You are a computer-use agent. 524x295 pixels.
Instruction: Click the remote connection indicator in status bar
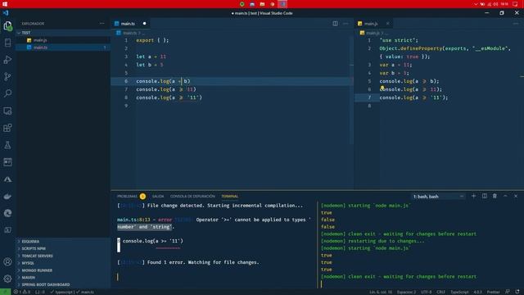[5, 292]
